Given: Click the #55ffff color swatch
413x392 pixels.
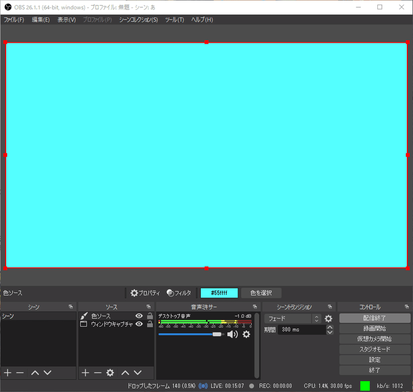Looking at the screenshot, I should tap(219, 293).
